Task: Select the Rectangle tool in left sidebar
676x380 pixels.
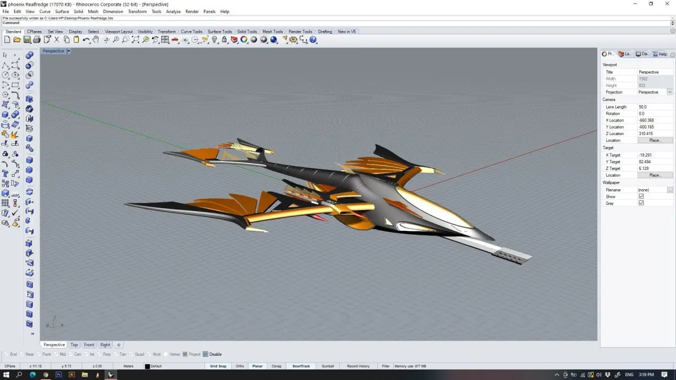Action: click(15, 85)
